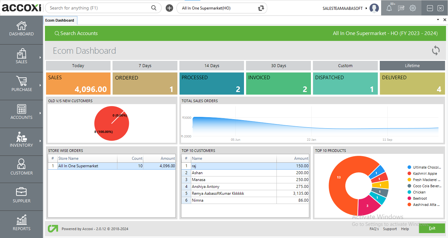Click the plus icon to create new record
Screen dimensions: 448x238
point(169,8)
